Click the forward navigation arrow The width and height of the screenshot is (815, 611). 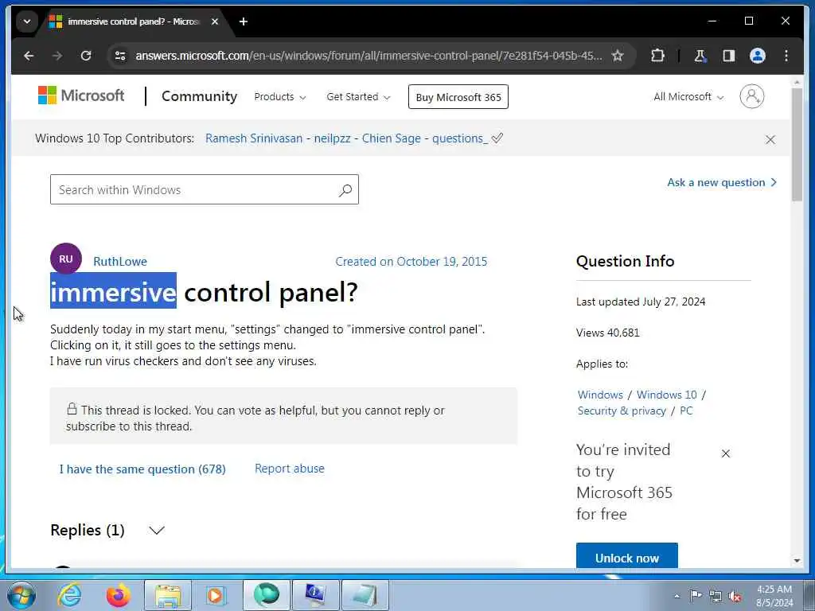57,56
